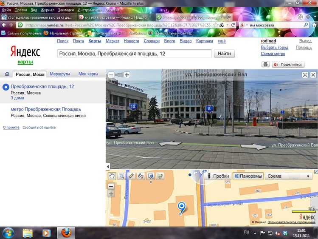
Task: Reload the page in Firefox
Action: point(233,25)
